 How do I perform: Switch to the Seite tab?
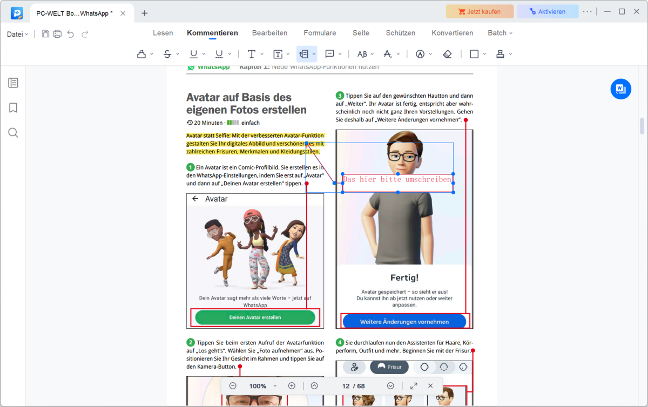point(361,33)
